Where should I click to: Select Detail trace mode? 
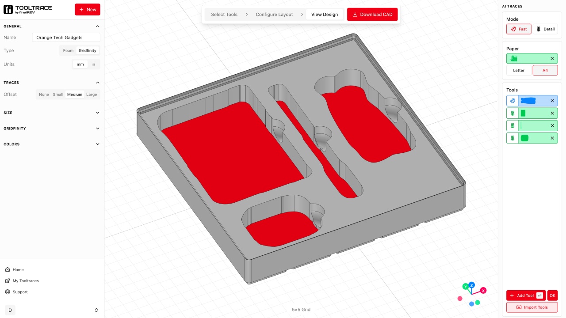tap(545, 29)
